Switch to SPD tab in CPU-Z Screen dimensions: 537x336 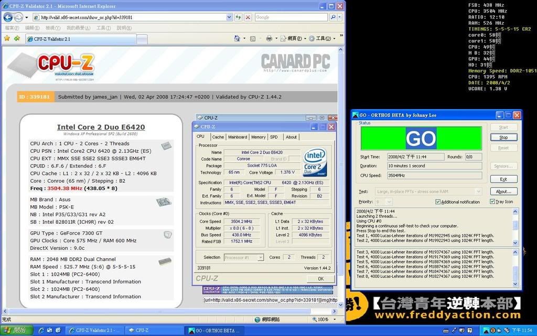[x=274, y=137]
